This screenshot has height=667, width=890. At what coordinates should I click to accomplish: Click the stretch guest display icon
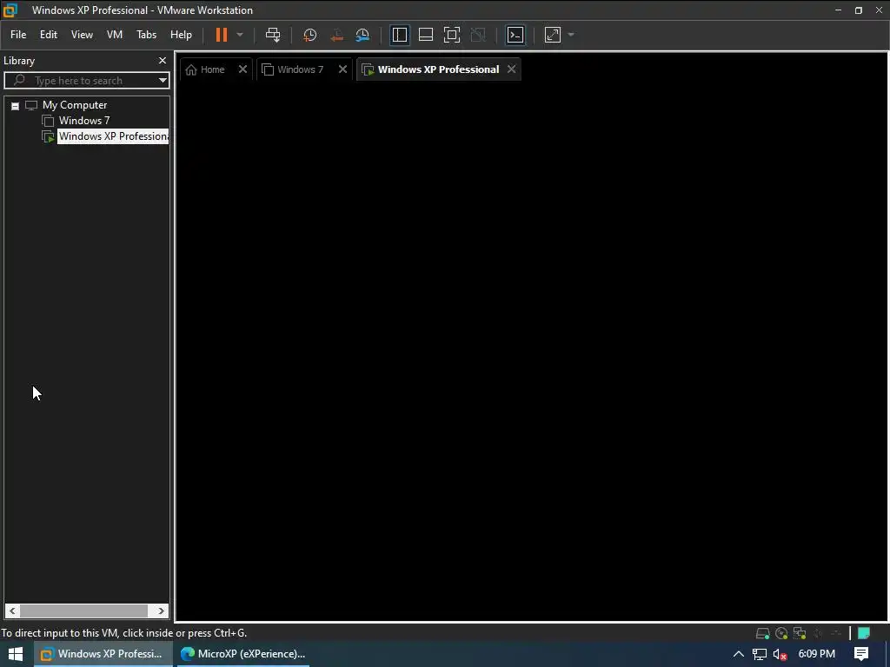[553, 35]
